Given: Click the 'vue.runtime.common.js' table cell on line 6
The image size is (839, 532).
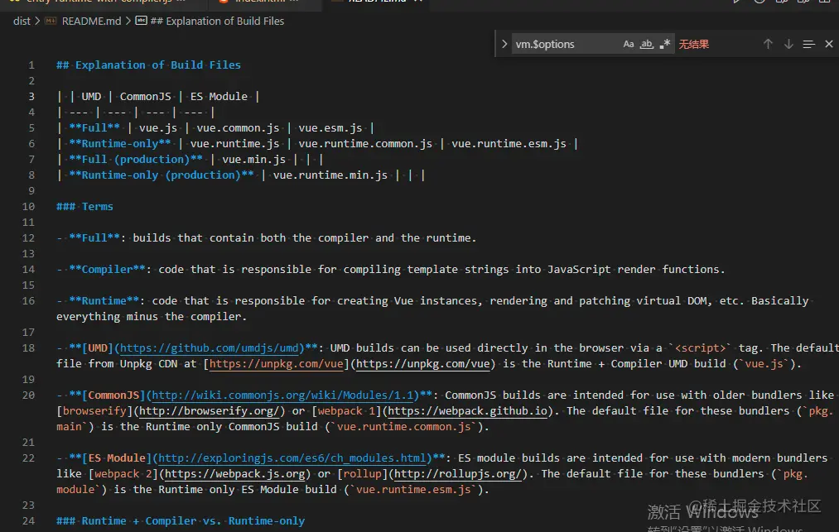Looking at the screenshot, I should tap(365, 144).
